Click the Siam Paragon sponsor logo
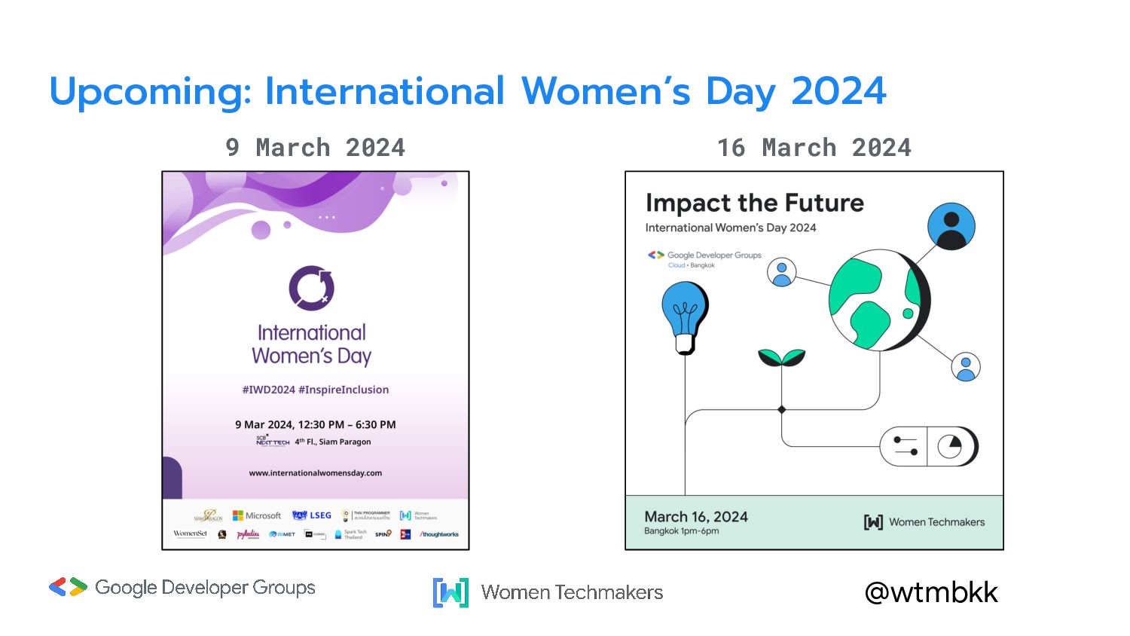 click(208, 515)
